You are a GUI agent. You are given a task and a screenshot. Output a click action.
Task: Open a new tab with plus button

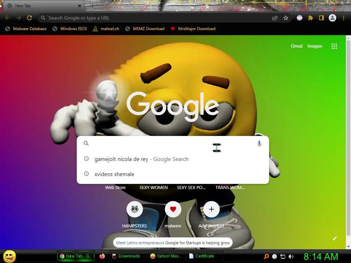[x=92, y=6]
